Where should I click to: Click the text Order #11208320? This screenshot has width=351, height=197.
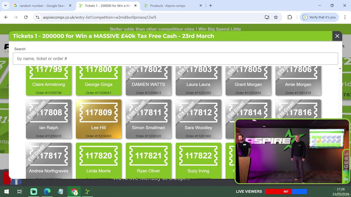tap(148, 136)
